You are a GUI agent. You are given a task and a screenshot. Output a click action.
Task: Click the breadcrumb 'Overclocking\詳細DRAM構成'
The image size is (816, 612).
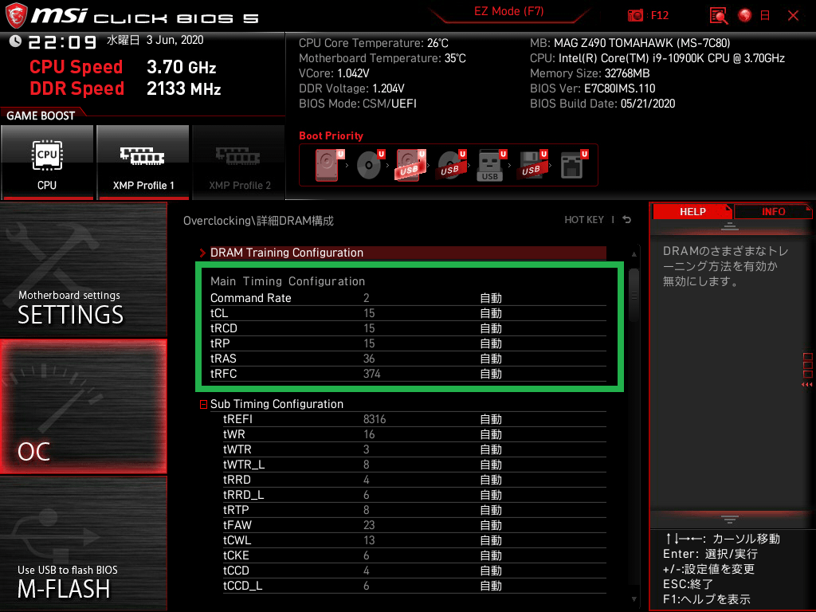pyautogui.click(x=258, y=221)
